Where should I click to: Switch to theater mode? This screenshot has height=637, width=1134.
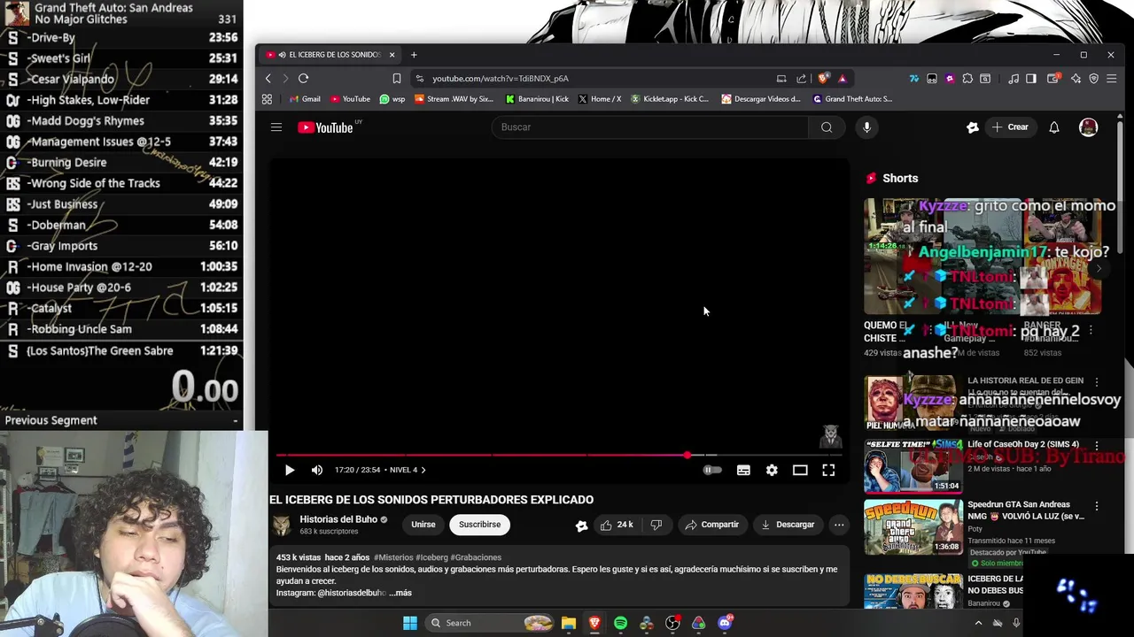(800, 471)
